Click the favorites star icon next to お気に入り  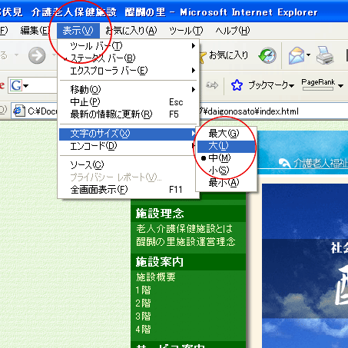(203, 57)
